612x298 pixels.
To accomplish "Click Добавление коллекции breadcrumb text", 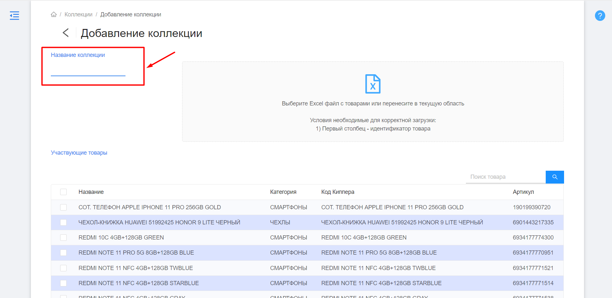I will click(131, 14).
